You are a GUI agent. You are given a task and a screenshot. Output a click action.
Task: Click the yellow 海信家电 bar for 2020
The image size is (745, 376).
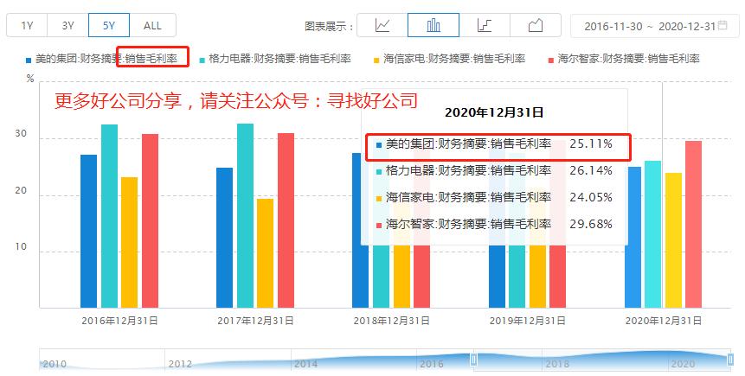click(674, 240)
